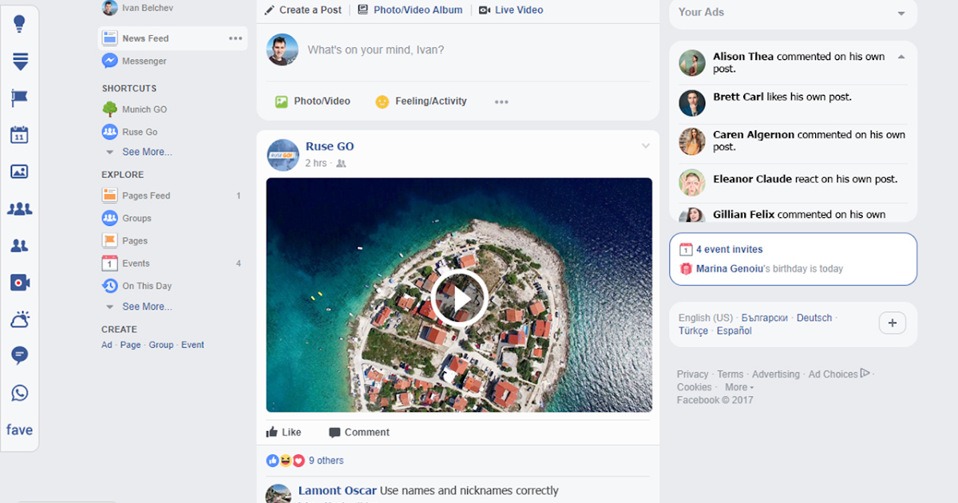
Task: Select Photo/Video Album tab
Action: coord(410,10)
